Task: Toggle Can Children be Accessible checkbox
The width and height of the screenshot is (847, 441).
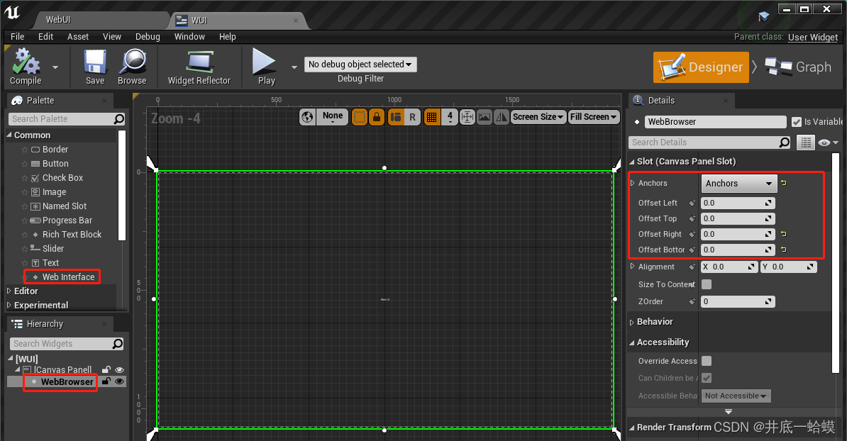Action: pos(707,378)
